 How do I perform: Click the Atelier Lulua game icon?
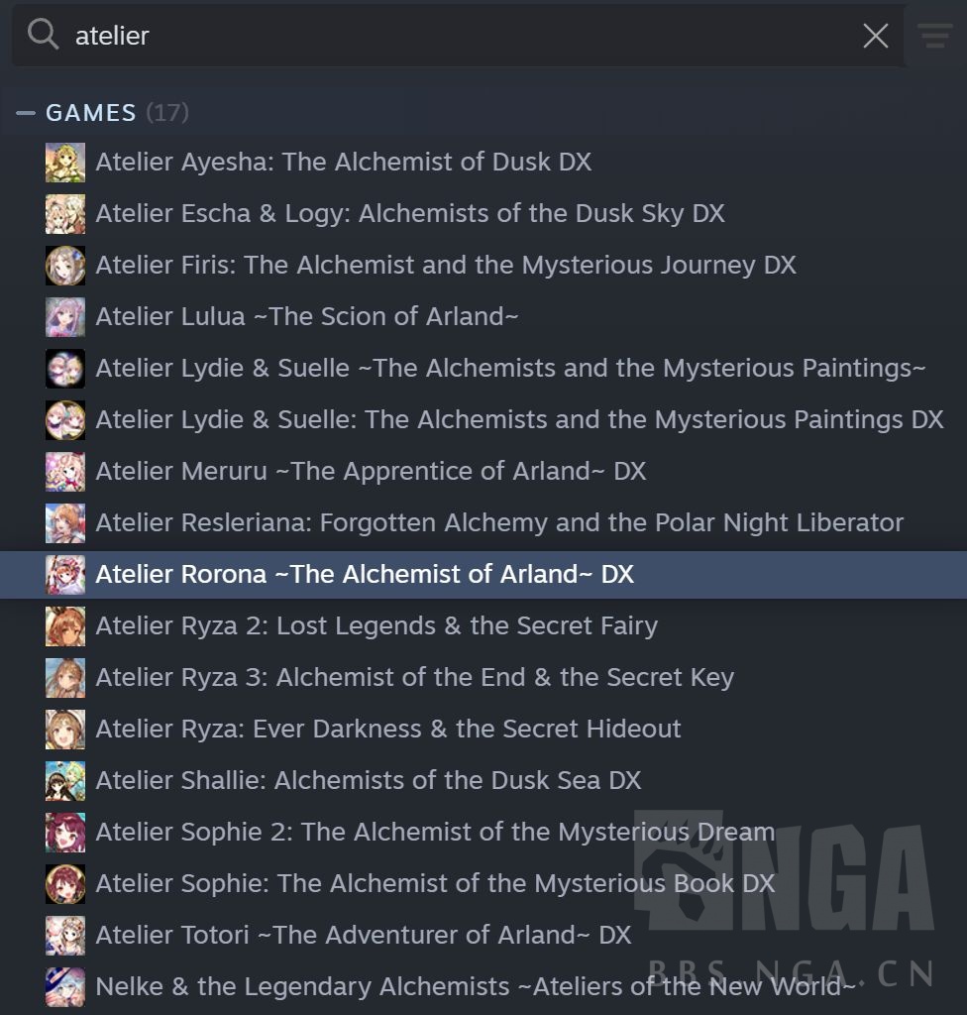tap(65, 317)
